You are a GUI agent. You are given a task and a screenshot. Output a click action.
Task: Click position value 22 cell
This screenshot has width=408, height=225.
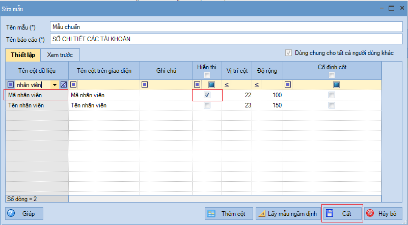[237, 95]
